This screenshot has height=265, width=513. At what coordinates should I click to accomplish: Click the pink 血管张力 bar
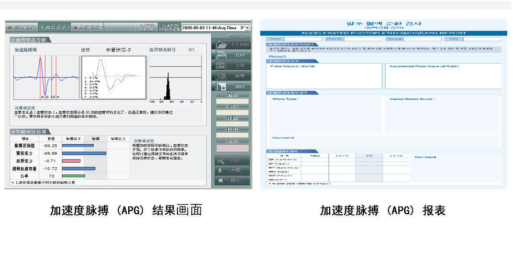(71, 161)
